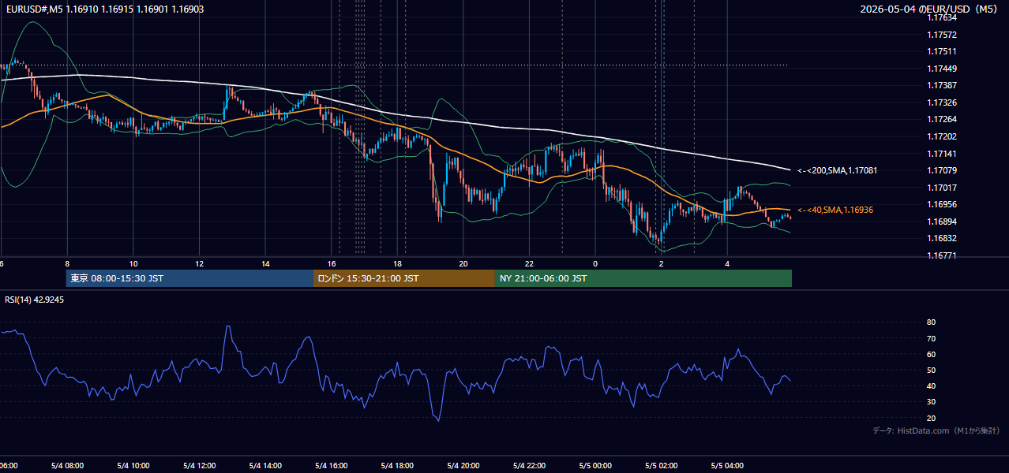
Task: Click price axis value 1.17264
Action: tap(940, 119)
